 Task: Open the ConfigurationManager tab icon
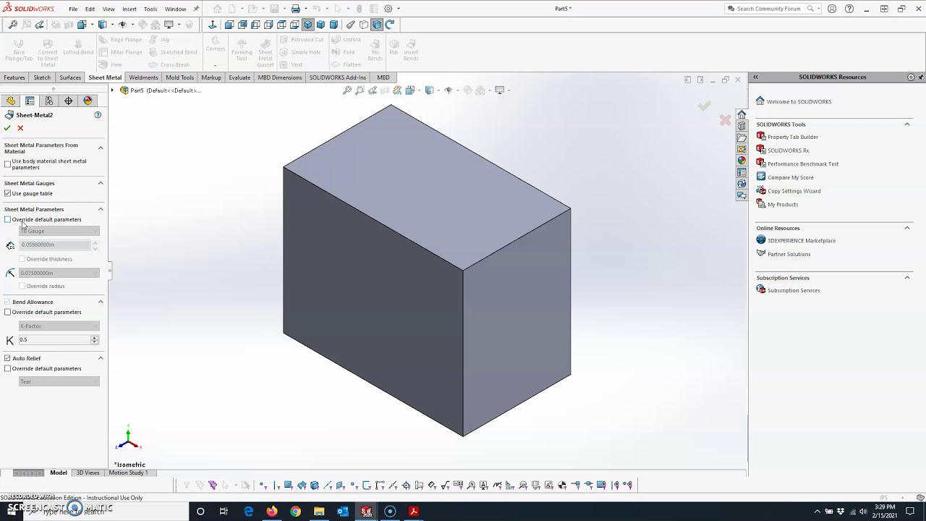(49, 101)
